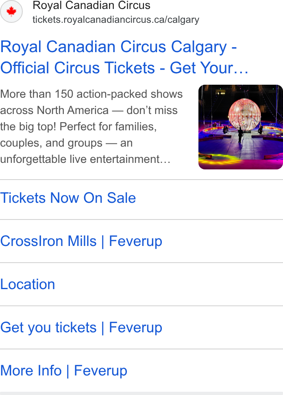Open Get you tickets | Feverup link
The width and height of the screenshot is (283, 395).
point(81,327)
